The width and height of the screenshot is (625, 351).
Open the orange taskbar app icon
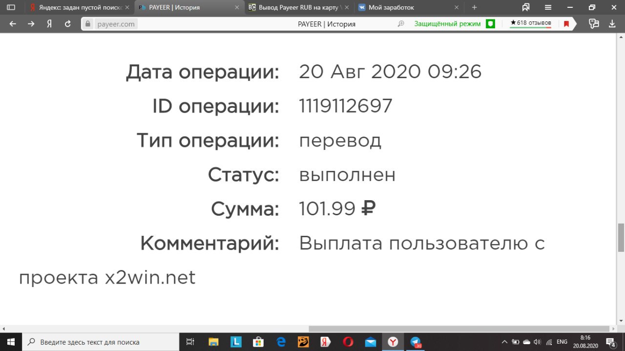pyautogui.click(x=303, y=342)
